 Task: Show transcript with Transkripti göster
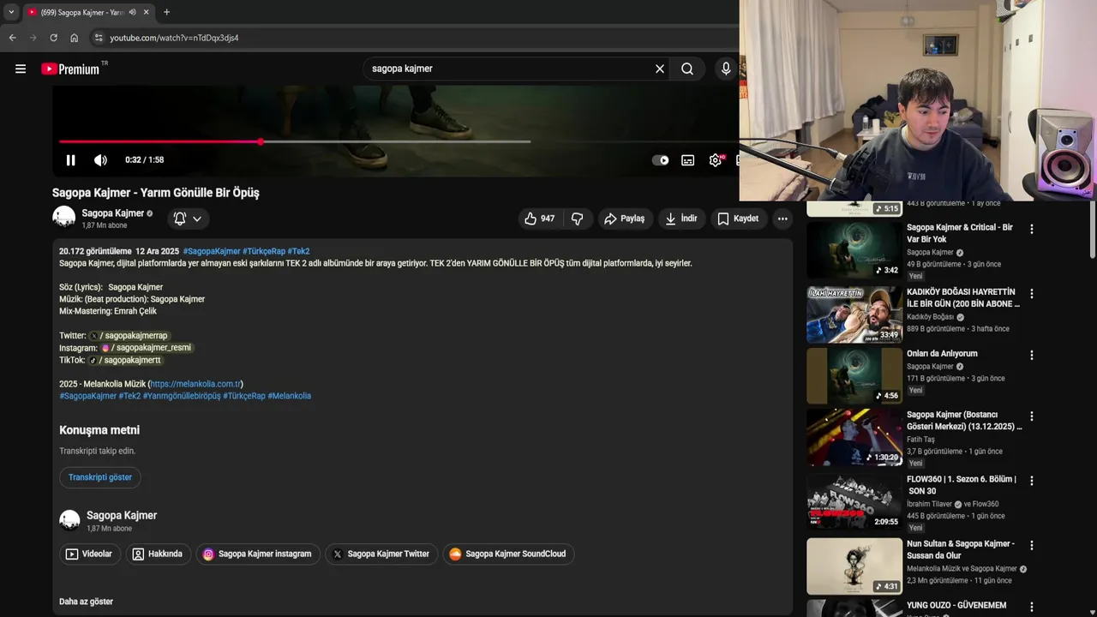pos(100,477)
